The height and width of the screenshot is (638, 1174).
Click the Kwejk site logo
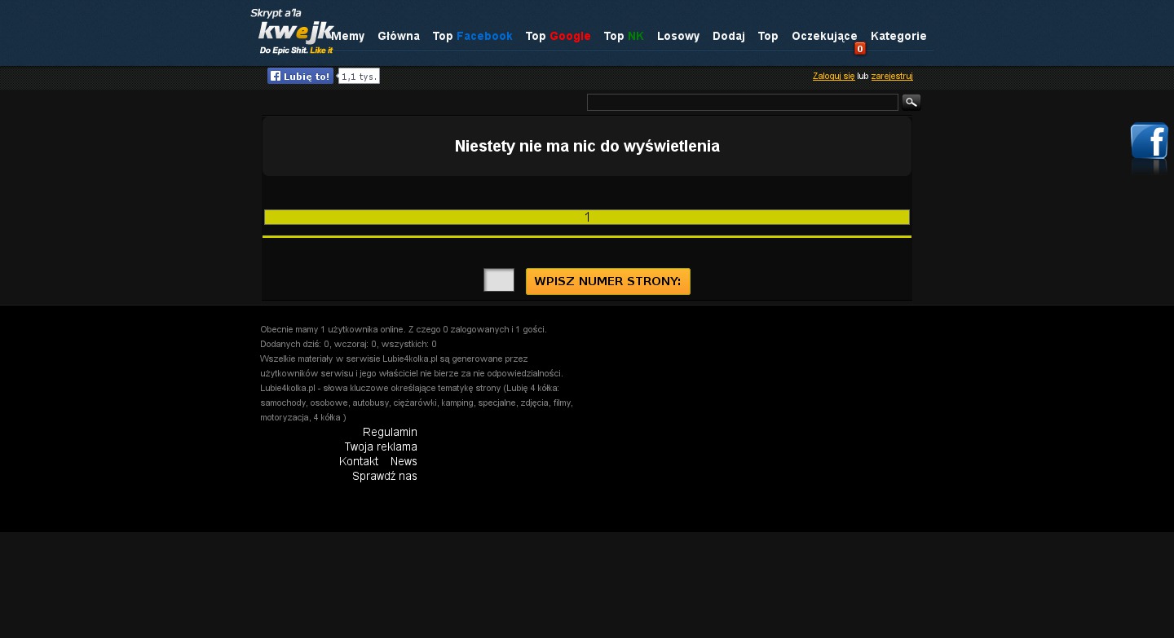[293, 33]
